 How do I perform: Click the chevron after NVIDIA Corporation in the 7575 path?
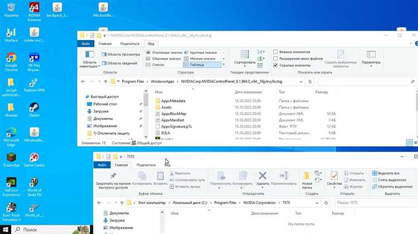point(279,203)
